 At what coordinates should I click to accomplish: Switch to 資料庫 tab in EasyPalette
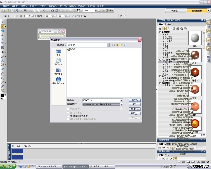168,24
